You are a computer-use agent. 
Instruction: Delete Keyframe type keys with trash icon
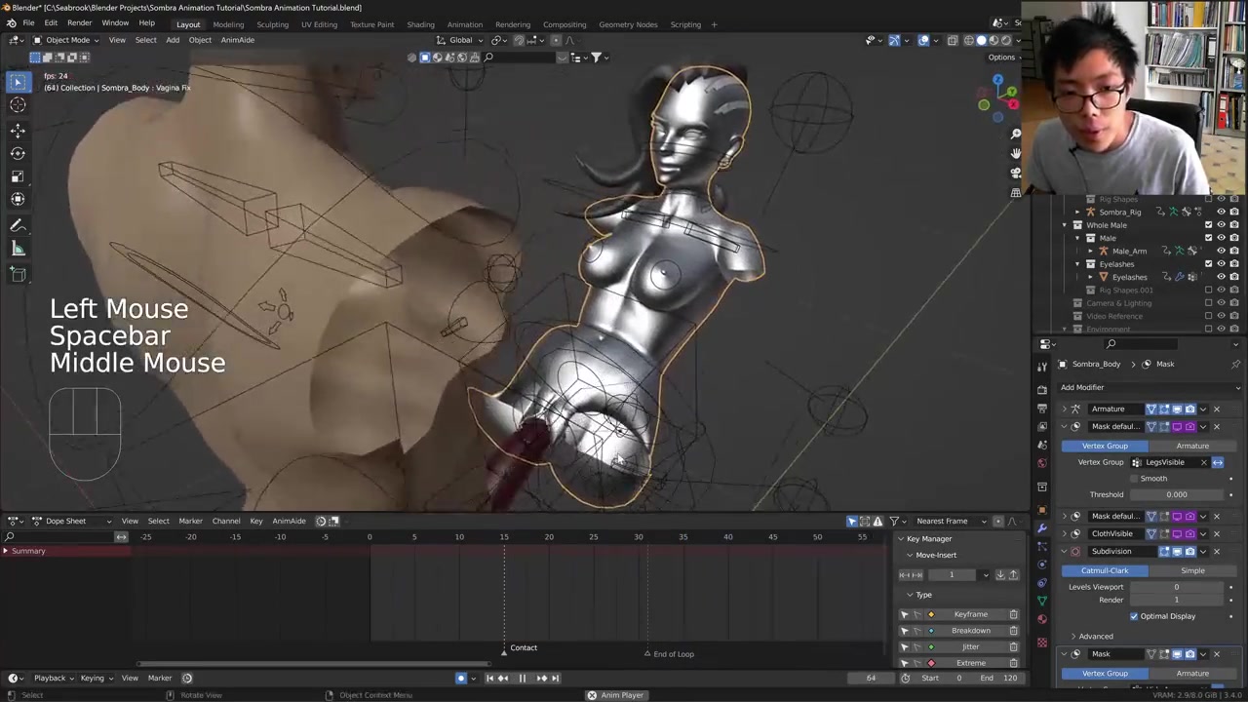(1013, 614)
